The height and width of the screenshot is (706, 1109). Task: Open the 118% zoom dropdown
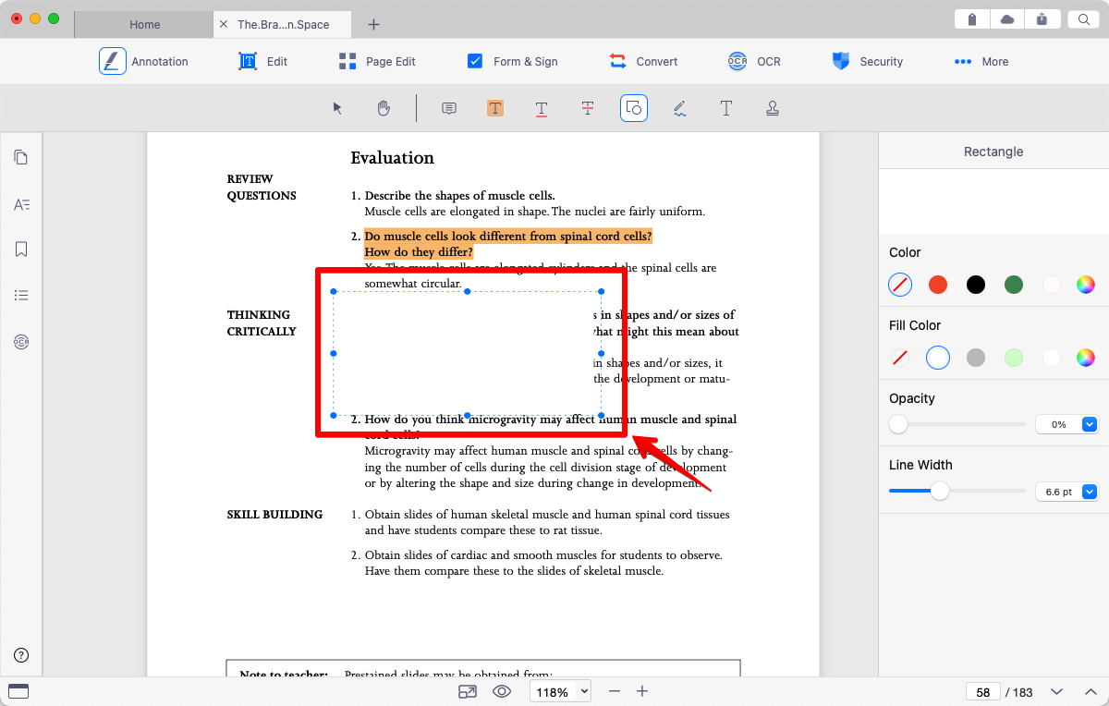pos(560,692)
